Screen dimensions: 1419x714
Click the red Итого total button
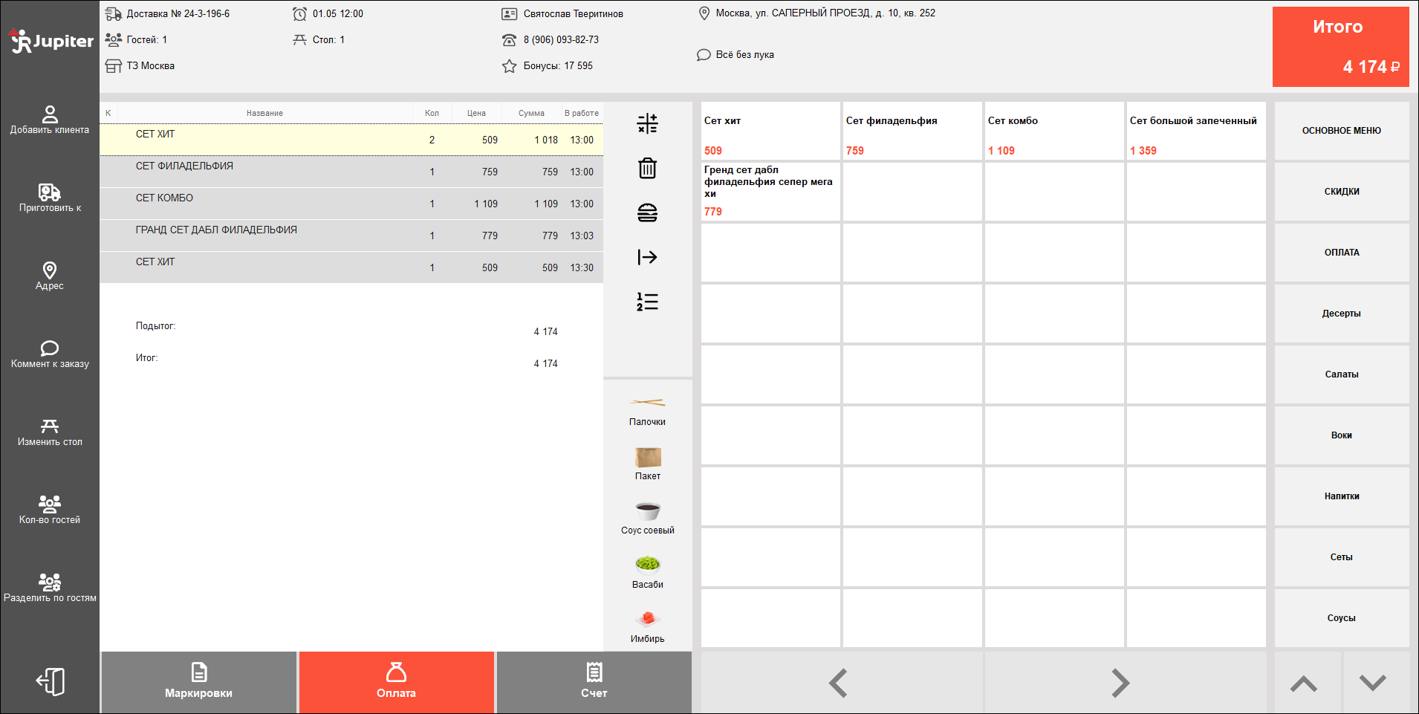click(1341, 47)
